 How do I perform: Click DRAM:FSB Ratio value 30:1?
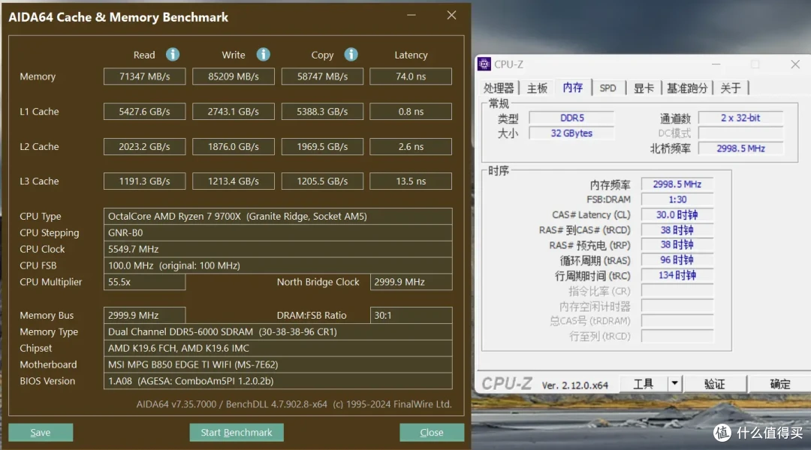point(412,315)
